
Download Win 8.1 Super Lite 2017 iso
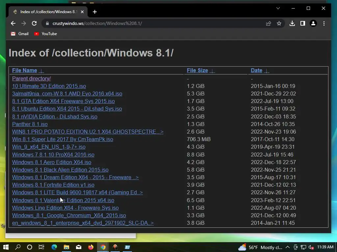(x=63, y=139)
